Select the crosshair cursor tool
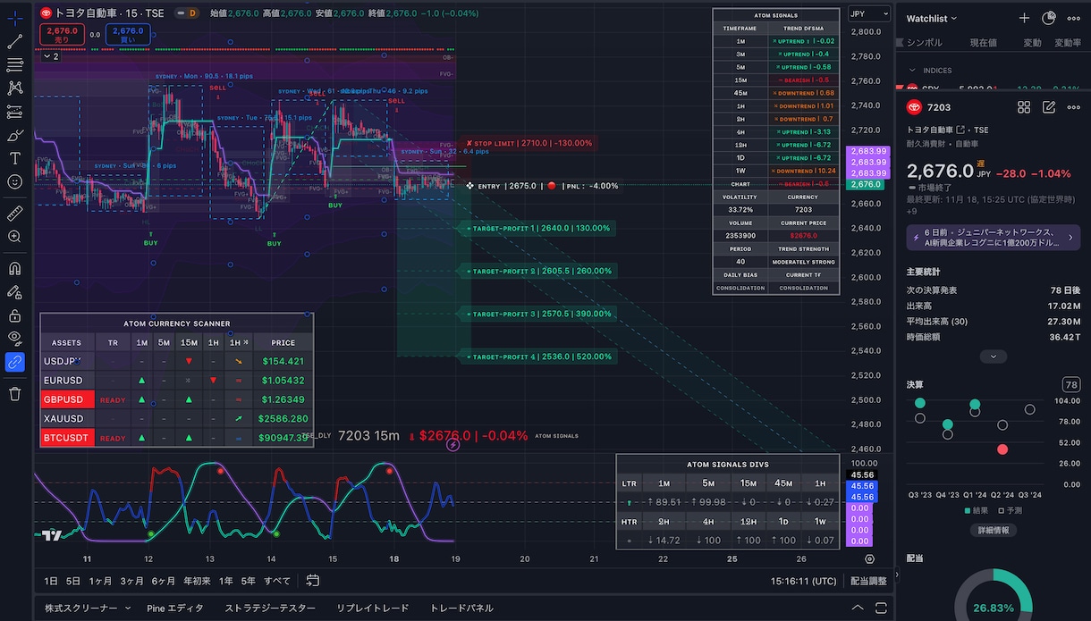This screenshot has height=621, width=1091. [14, 17]
